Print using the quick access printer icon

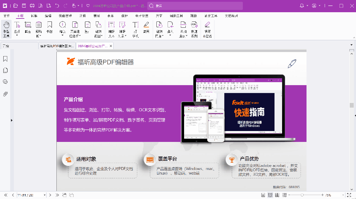coord(32,6)
